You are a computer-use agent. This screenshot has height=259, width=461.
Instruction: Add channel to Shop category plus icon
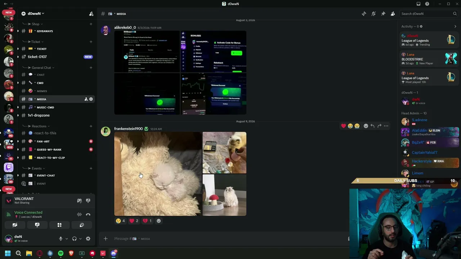pos(91,24)
